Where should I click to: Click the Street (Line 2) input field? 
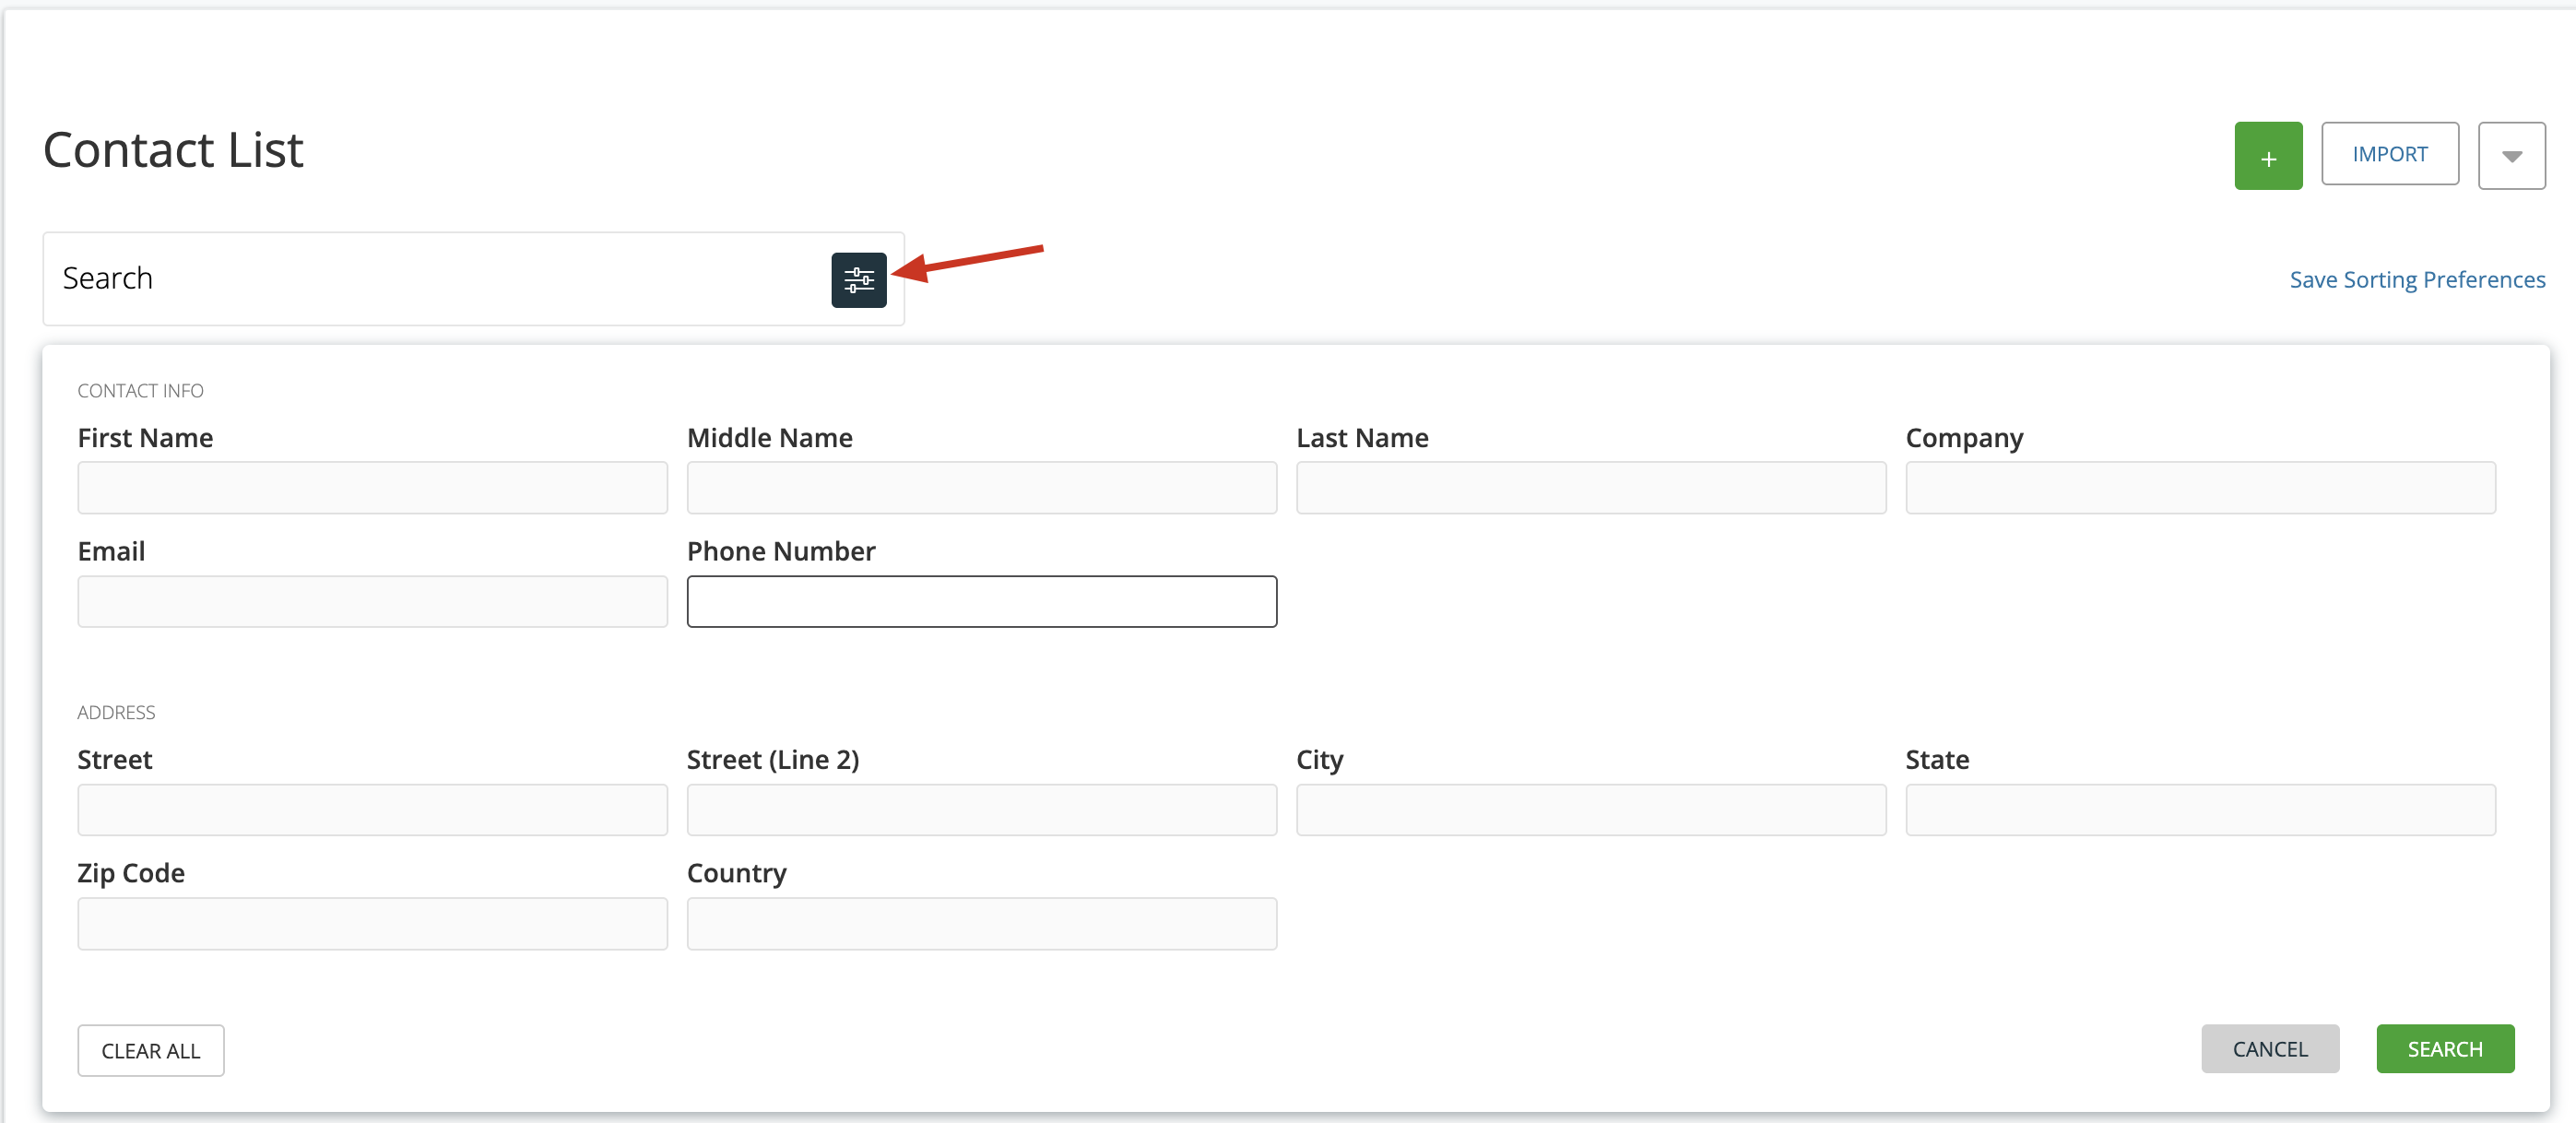click(981, 810)
